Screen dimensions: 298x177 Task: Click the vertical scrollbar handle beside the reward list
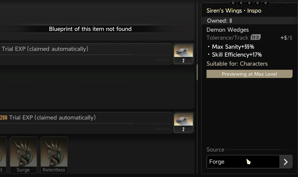197,72
